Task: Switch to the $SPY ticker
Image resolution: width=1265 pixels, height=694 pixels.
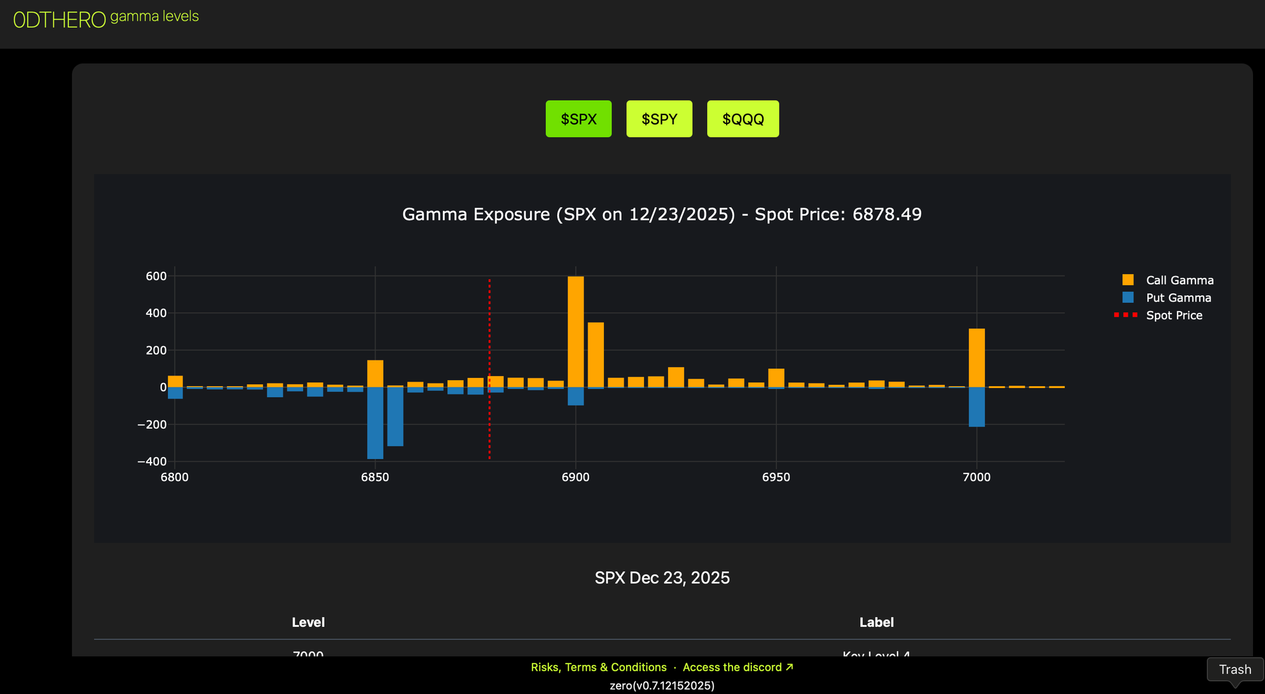Action: click(x=659, y=119)
